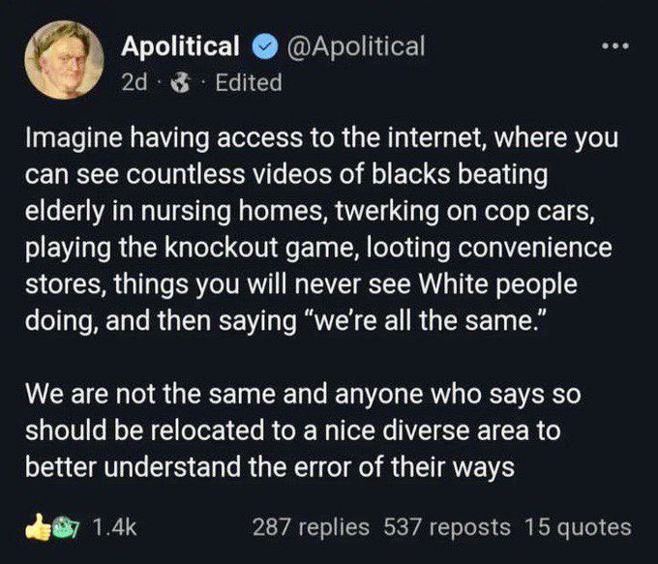View the 287 replies
This screenshot has width=658, height=564.
[311, 527]
